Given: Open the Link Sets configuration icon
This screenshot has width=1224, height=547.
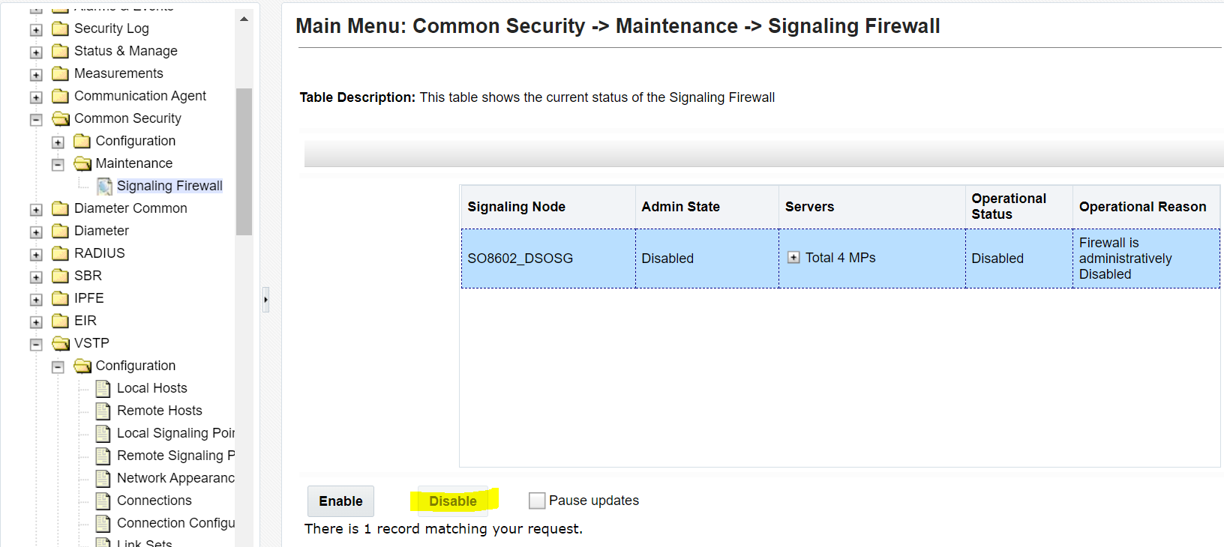Looking at the screenshot, I should coord(102,543).
